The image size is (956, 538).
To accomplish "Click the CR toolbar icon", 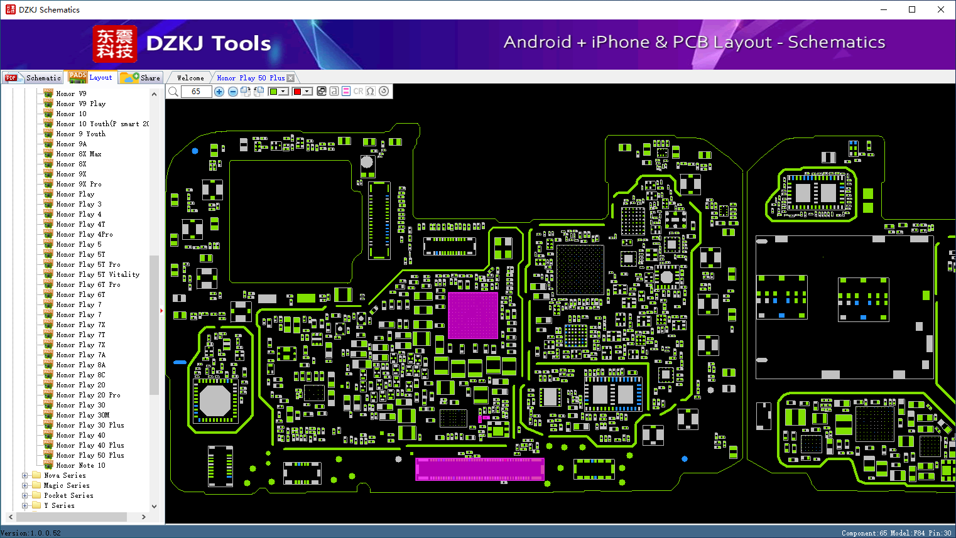I will click(358, 91).
